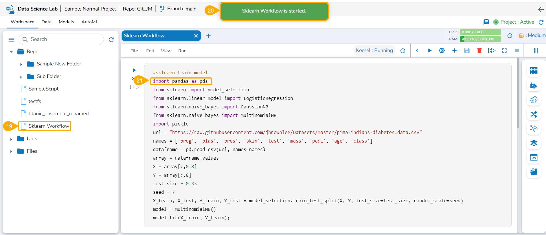The image size is (546, 235).
Task: Stop execution with the square stop icon
Action: [517, 51]
